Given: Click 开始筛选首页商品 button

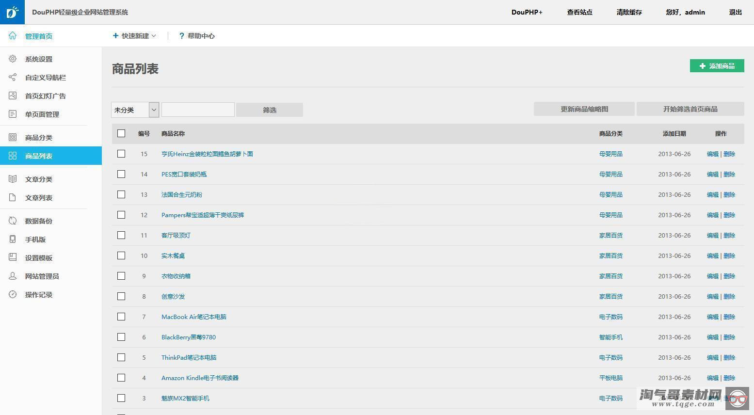Looking at the screenshot, I should [690, 109].
